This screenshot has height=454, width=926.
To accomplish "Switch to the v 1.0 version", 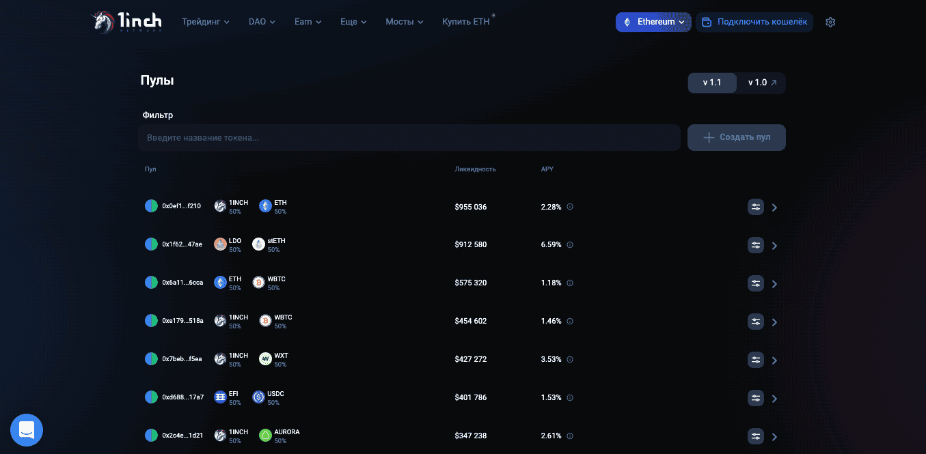I will coord(762,83).
